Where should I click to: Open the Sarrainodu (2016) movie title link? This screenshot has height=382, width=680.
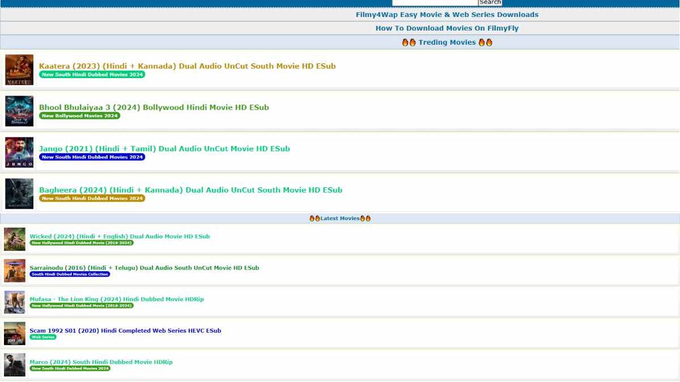point(144,268)
